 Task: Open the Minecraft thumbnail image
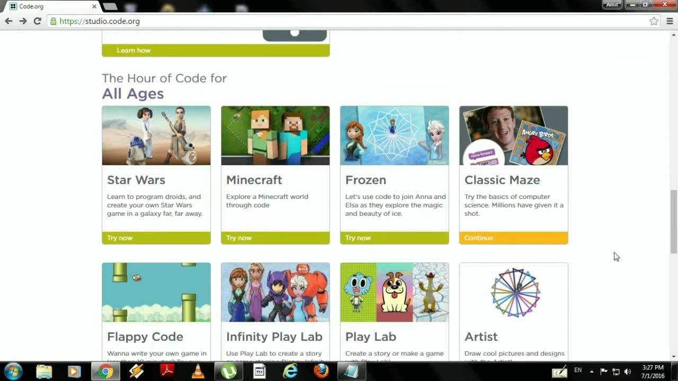(275, 135)
